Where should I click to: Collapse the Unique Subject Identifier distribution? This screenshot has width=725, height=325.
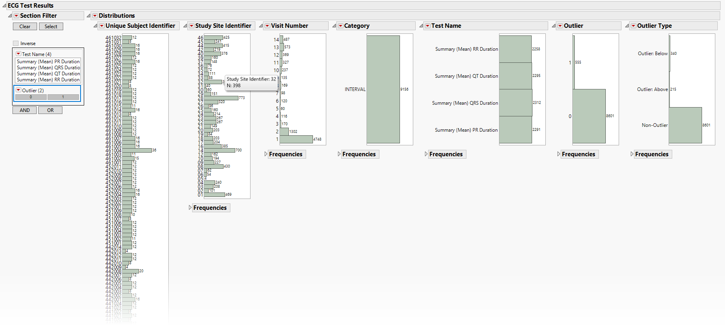[95, 26]
